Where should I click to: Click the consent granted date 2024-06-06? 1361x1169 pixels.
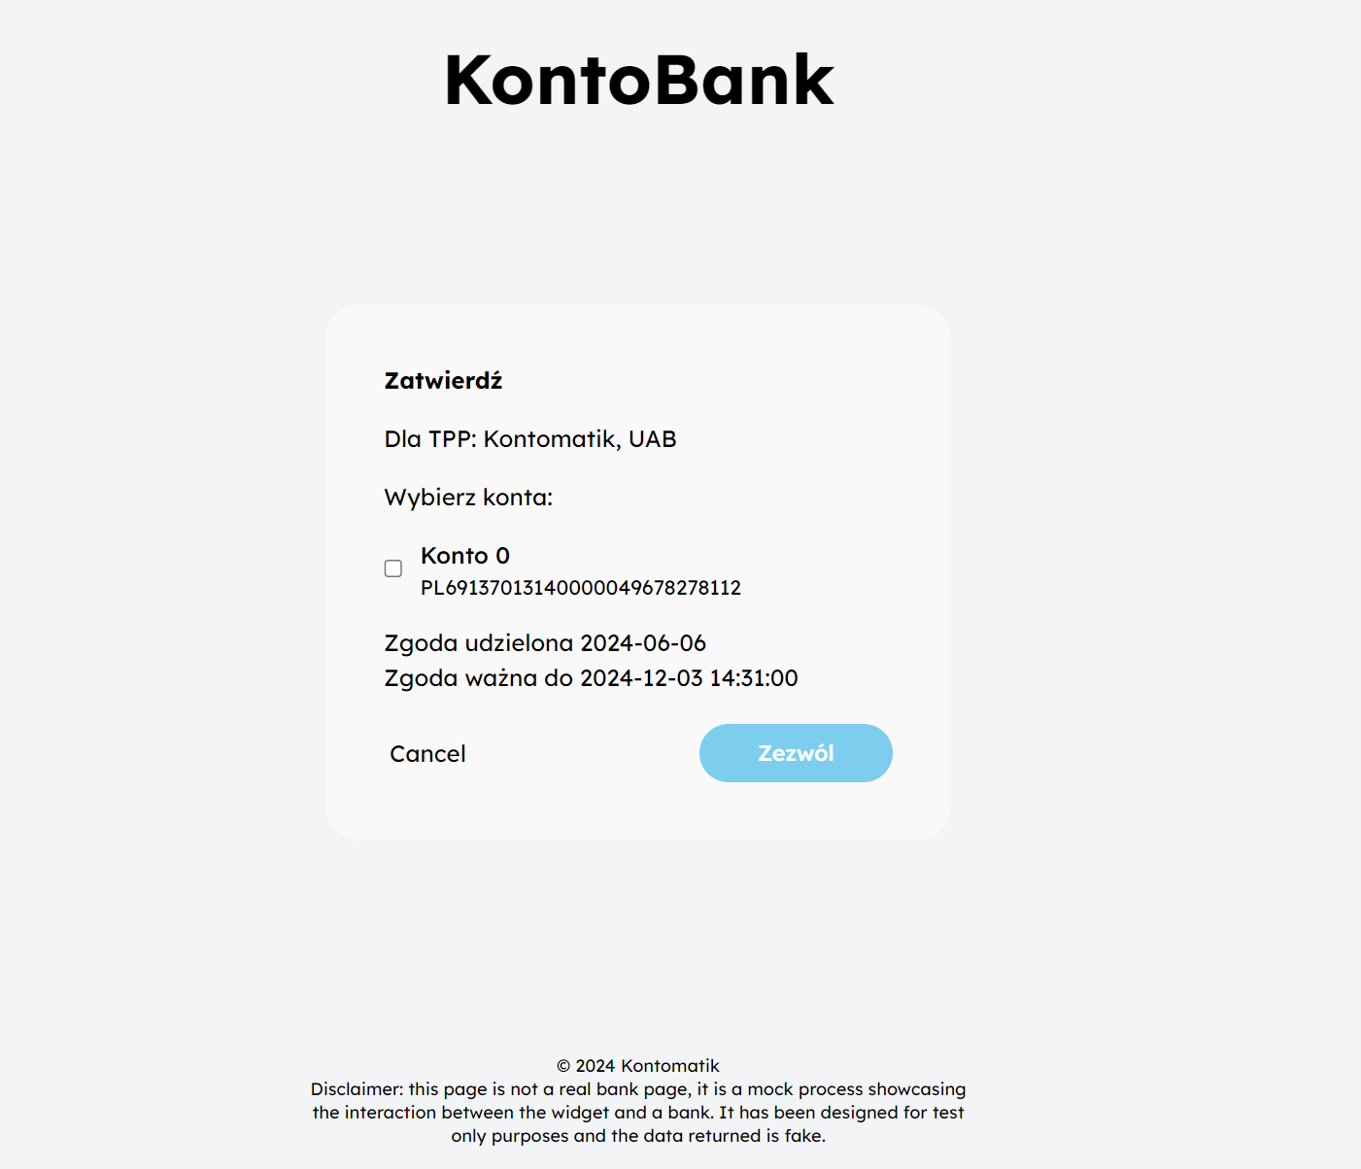tap(544, 642)
